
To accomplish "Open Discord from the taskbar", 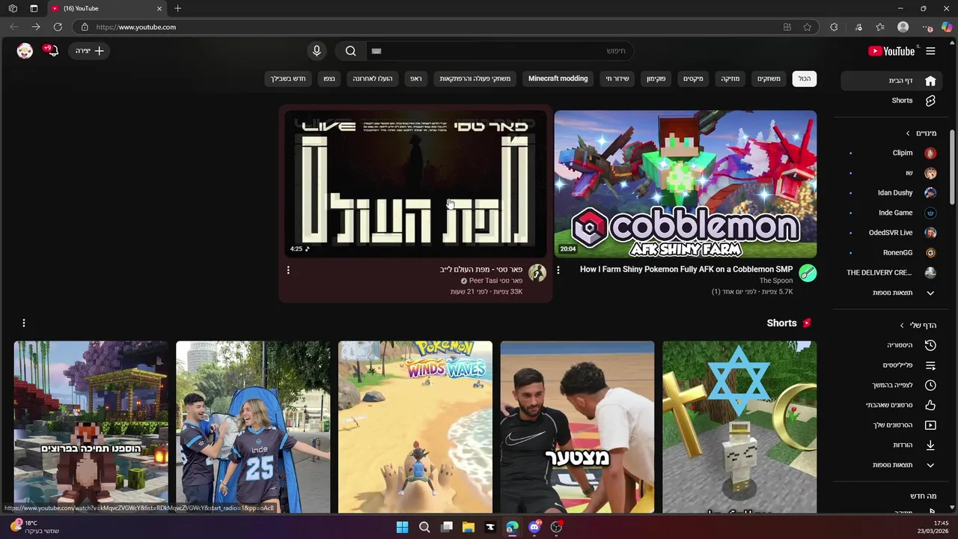I will point(534,527).
